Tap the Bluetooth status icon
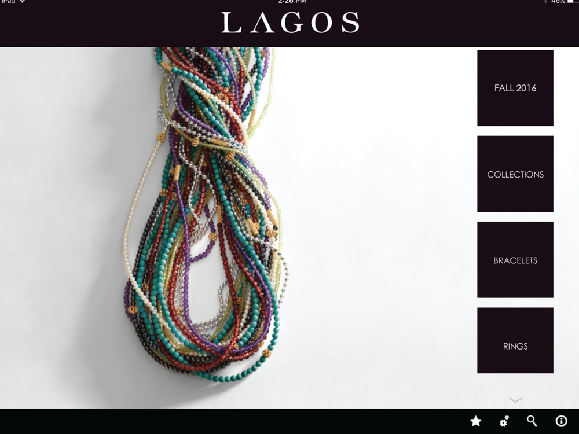Image resolution: width=579 pixels, height=434 pixels. click(545, 2)
